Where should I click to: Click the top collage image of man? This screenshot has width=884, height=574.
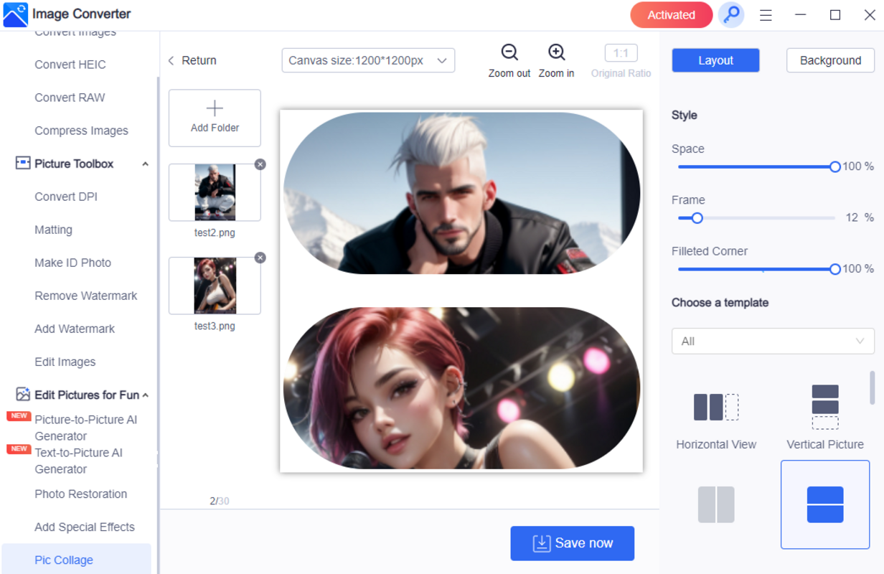[461, 192]
